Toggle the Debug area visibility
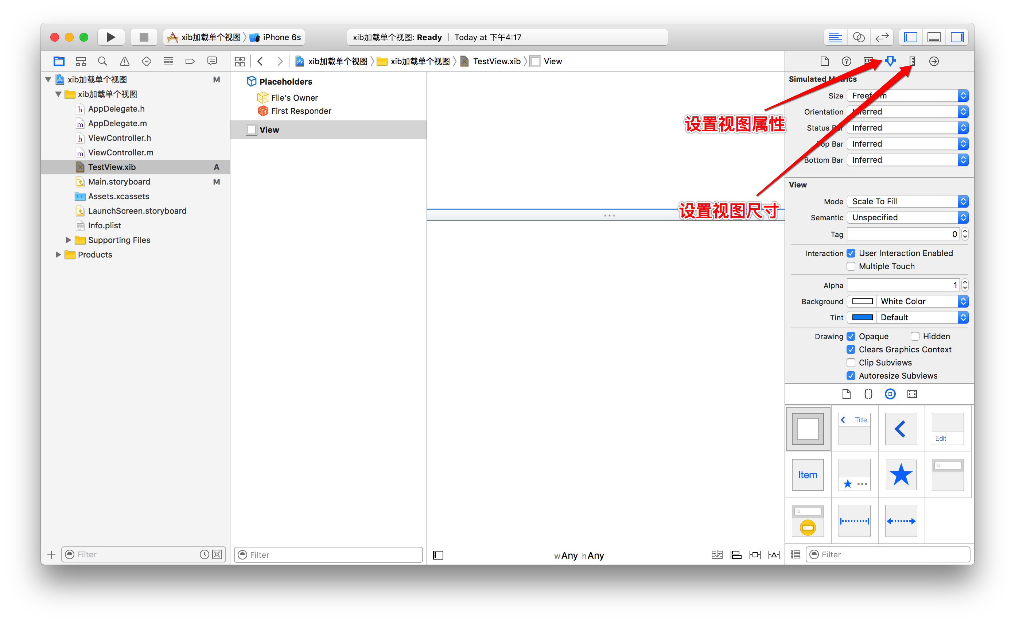This screenshot has width=1015, height=623. point(933,38)
